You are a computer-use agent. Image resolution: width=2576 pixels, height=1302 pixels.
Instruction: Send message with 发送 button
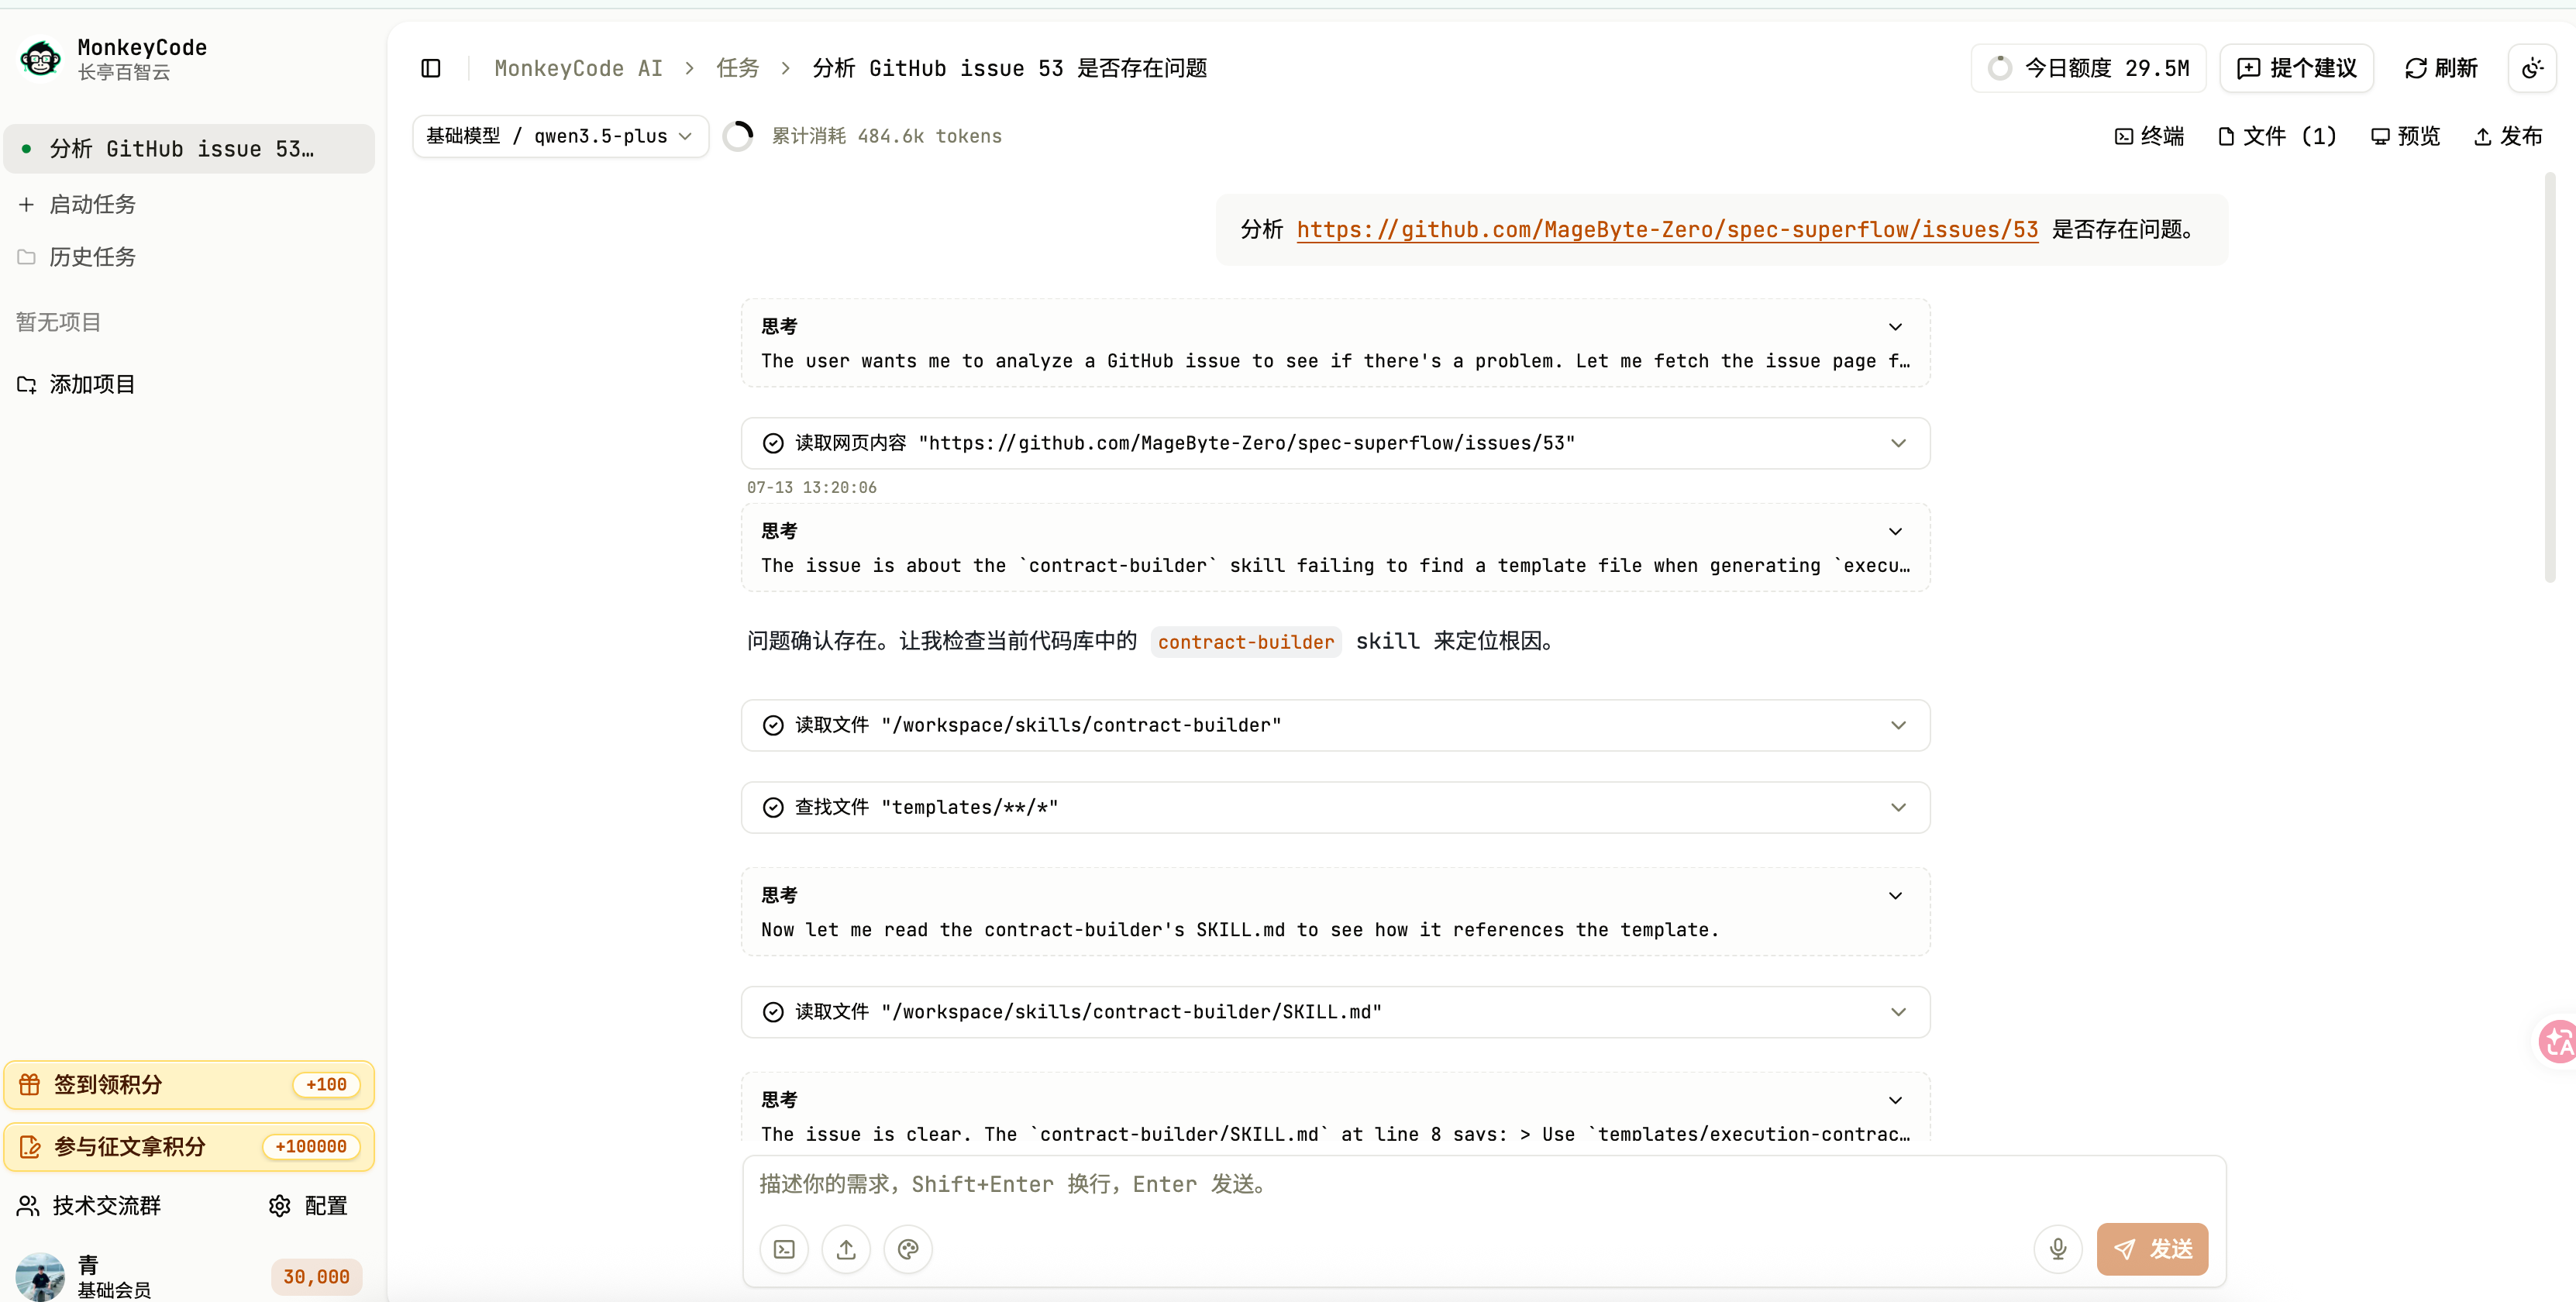2152,1249
